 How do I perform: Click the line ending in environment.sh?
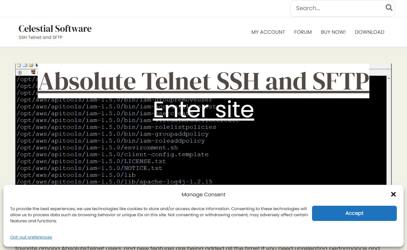97,148
